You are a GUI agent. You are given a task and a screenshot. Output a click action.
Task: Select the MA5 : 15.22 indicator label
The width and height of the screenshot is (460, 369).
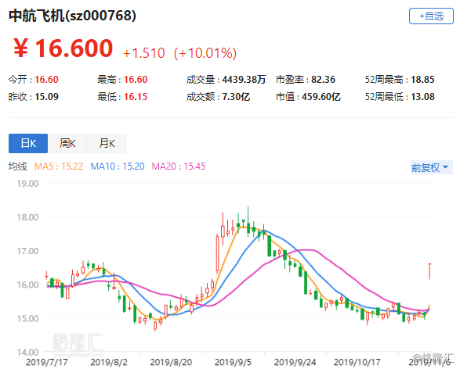[58, 167]
